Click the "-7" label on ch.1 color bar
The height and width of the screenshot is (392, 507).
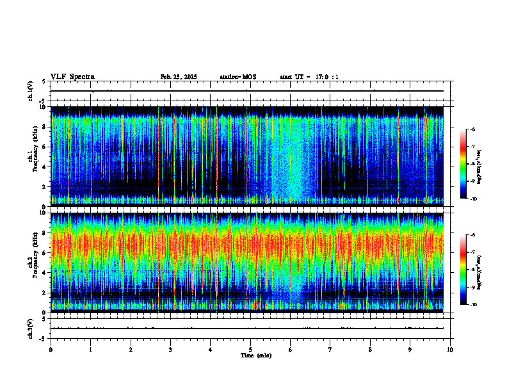472,147
